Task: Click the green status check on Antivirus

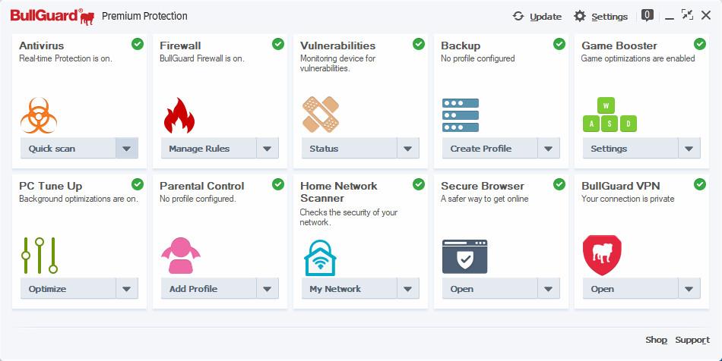Action: pos(138,44)
